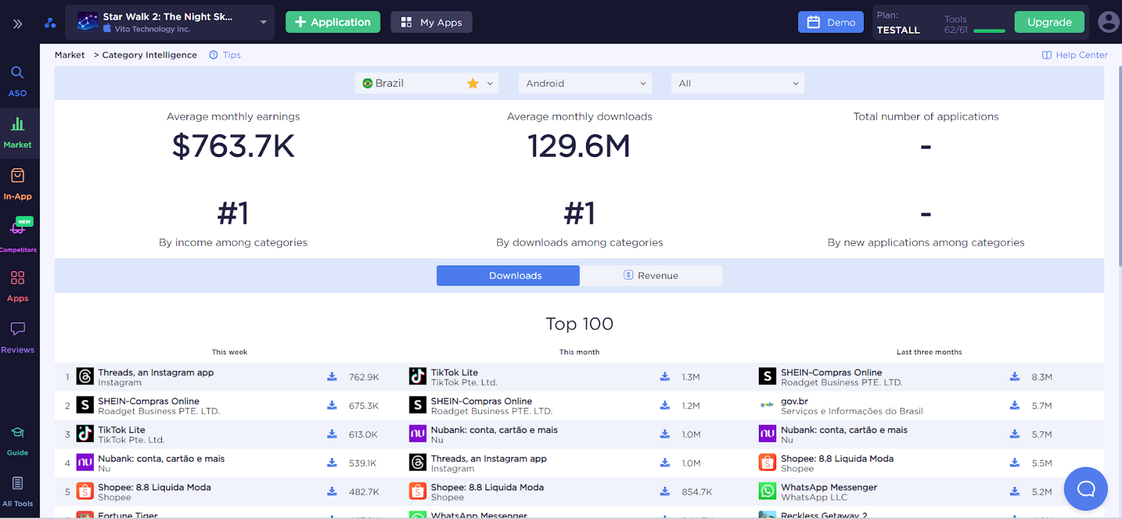Open SHEIN-Compras Online in This month
The width and height of the screenshot is (1122, 519).
[481, 401]
